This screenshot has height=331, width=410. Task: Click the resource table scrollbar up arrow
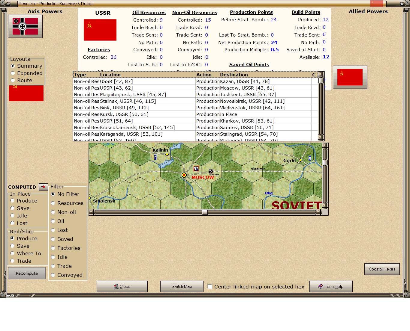321,74
